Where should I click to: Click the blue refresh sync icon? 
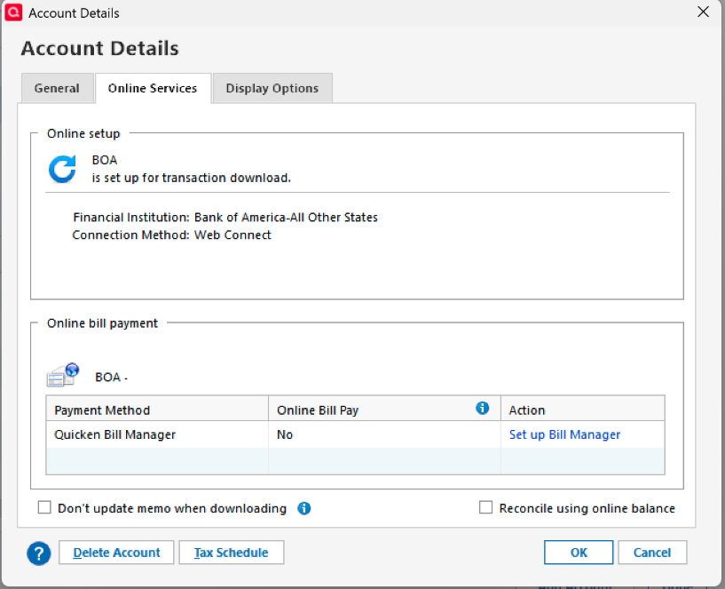pos(62,169)
